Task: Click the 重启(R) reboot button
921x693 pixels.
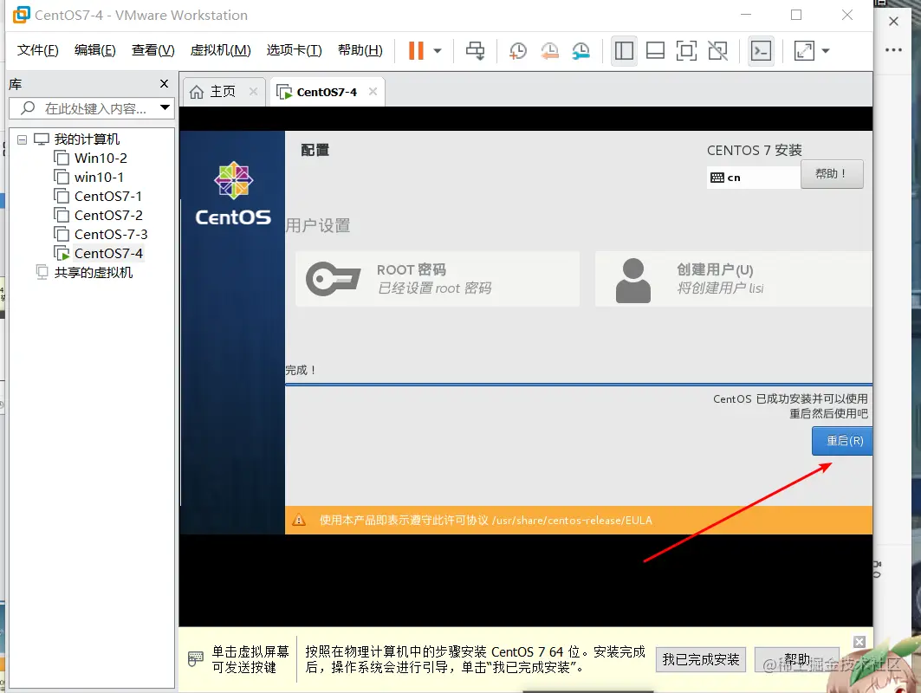Action: [842, 441]
